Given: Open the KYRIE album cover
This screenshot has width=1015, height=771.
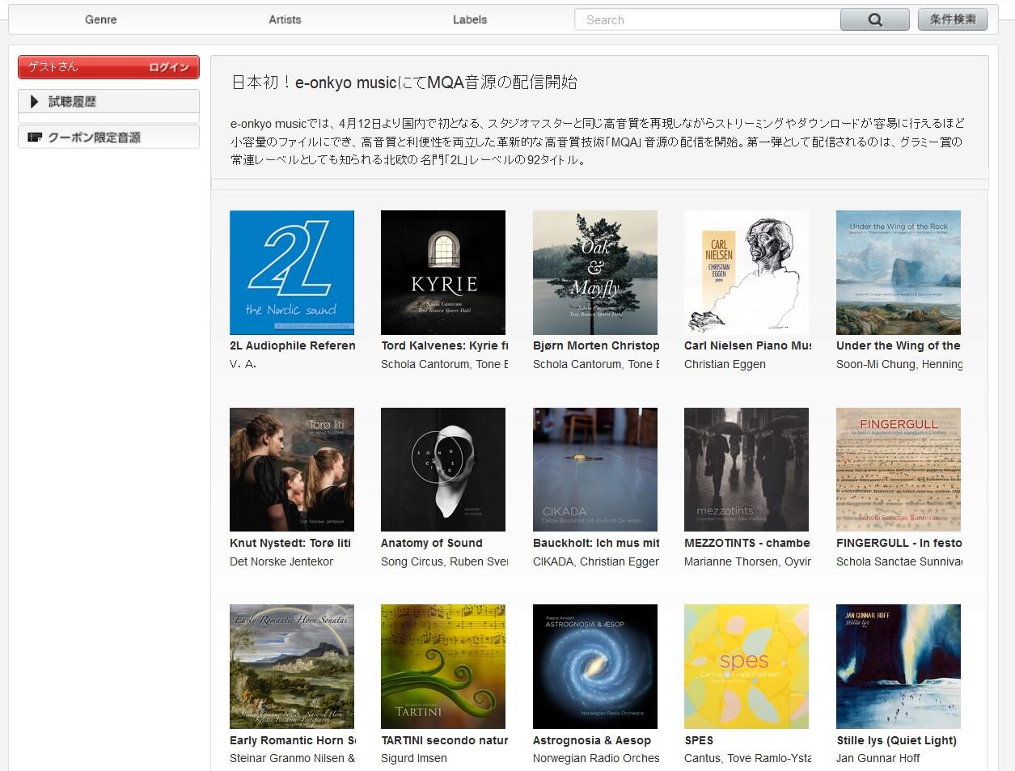Looking at the screenshot, I should 443,273.
